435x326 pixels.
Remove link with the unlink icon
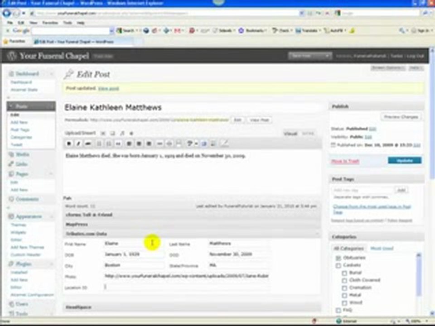pyautogui.click(x=169, y=144)
